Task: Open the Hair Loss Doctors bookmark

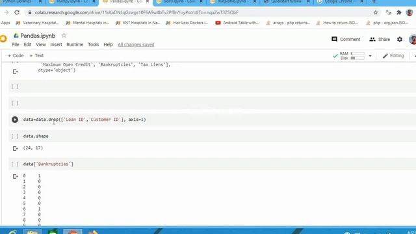Action: click(187, 23)
